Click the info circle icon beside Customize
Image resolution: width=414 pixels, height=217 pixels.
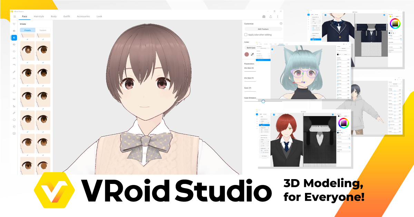(x=281, y=23)
